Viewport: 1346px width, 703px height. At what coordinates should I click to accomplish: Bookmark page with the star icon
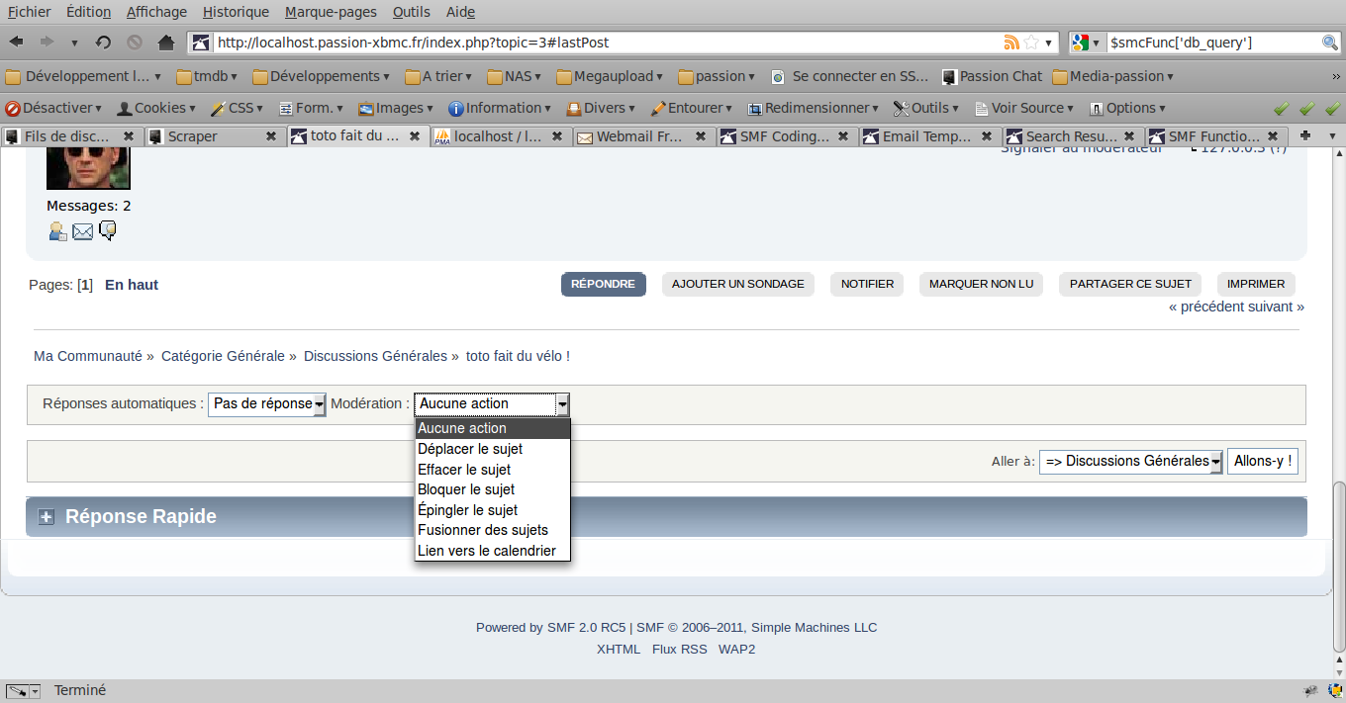[1031, 43]
